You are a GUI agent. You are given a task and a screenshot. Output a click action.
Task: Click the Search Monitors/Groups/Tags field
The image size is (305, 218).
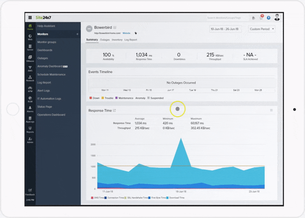[228, 18]
